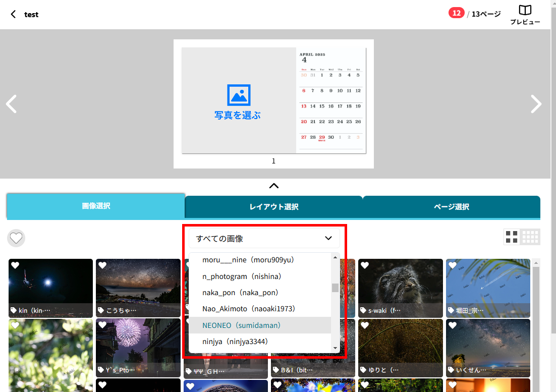Viewport: 556px width, 392px height.
Task: Click the red 12 page count badge
Action: coord(456,13)
